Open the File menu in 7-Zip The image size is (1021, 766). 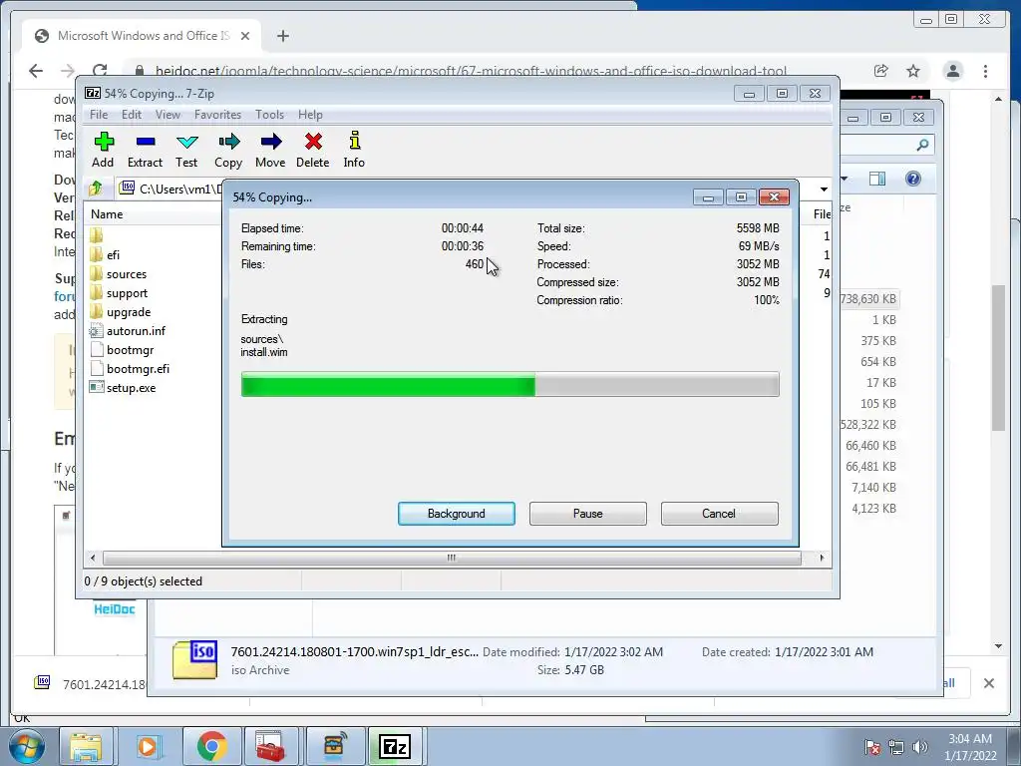click(x=99, y=115)
